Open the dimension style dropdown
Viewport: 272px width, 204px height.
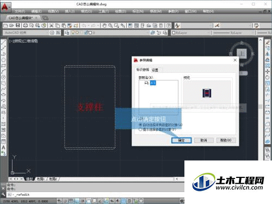[236, 26]
